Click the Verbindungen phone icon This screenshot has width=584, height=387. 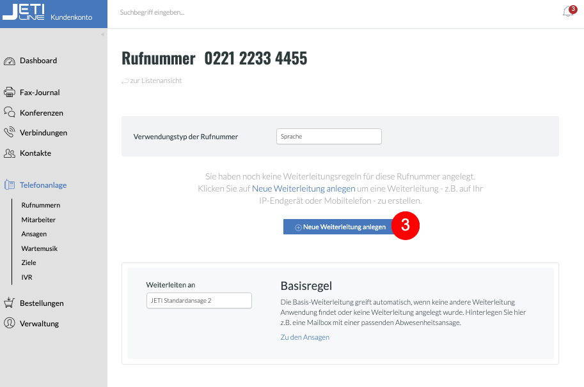tap(9, 133)
